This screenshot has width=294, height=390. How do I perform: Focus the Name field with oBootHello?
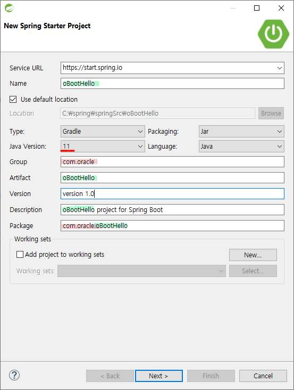[x=172, y=83]
